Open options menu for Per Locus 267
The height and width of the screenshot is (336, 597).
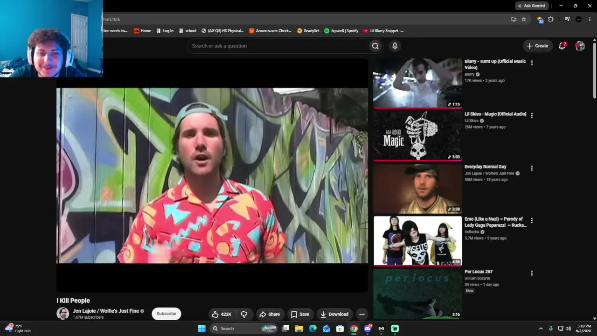(532, 273)
